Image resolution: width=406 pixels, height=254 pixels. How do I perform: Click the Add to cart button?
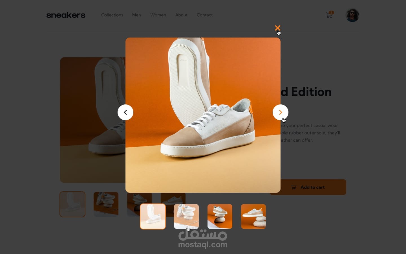pyautogui.click(x=308, y=187)
